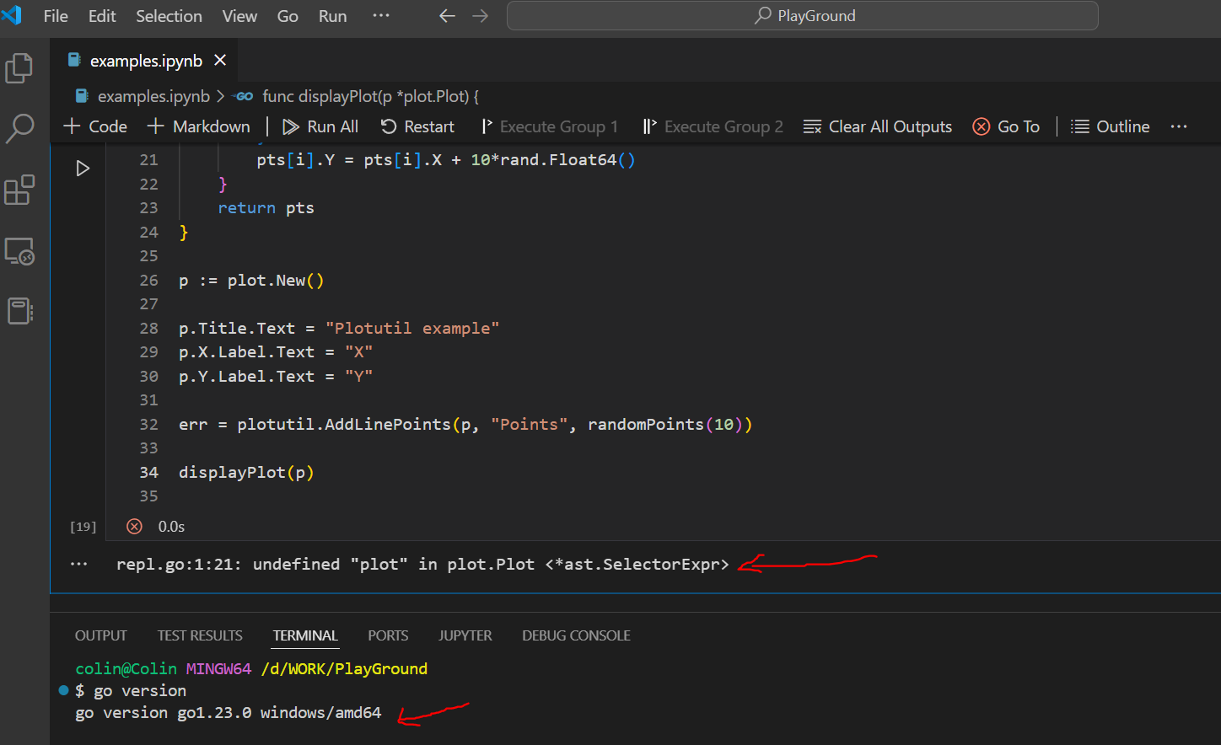1221x745 pixels.
Task: Switch to the TEST RESULTS panel tab
Action: 200,635
